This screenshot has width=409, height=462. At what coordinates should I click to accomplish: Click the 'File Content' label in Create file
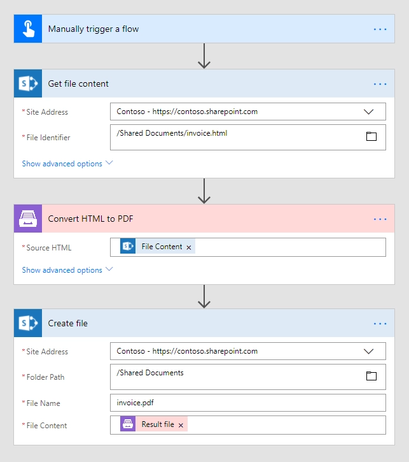[46, 426]
